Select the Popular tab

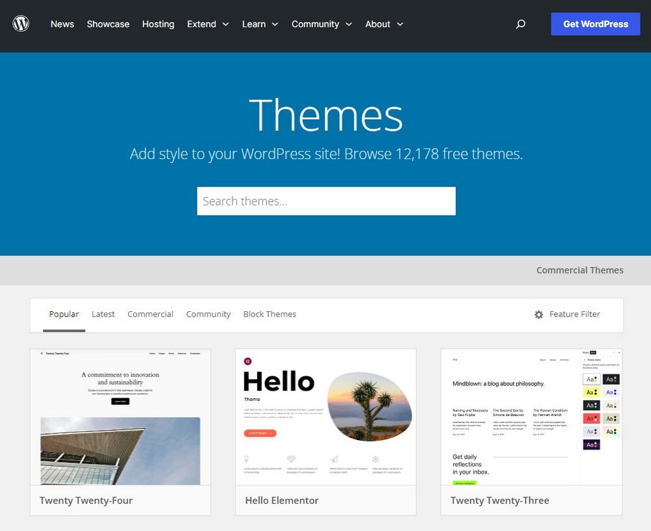click(64, 314)
